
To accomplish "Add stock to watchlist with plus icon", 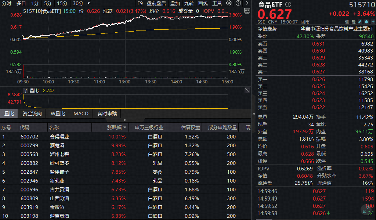I will 373,22.
